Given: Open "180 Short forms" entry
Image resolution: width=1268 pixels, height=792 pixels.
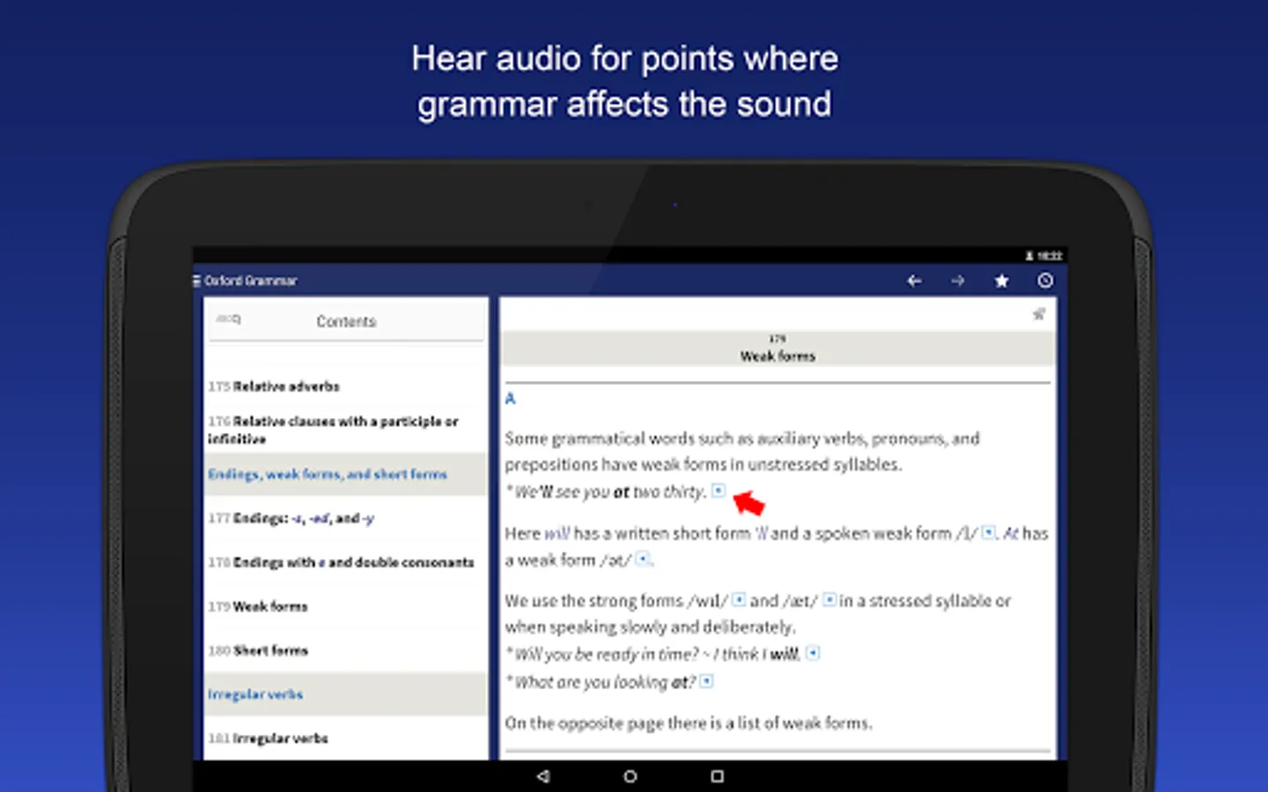Looking at the screenshot, I should point(345,650).
